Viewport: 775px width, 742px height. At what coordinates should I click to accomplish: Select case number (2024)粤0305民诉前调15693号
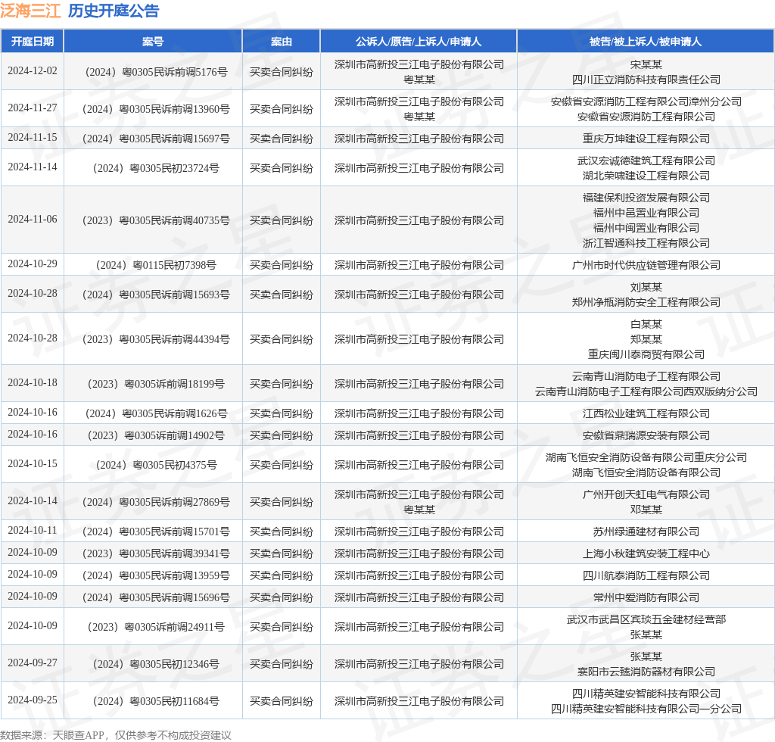(x=156, y=295)
